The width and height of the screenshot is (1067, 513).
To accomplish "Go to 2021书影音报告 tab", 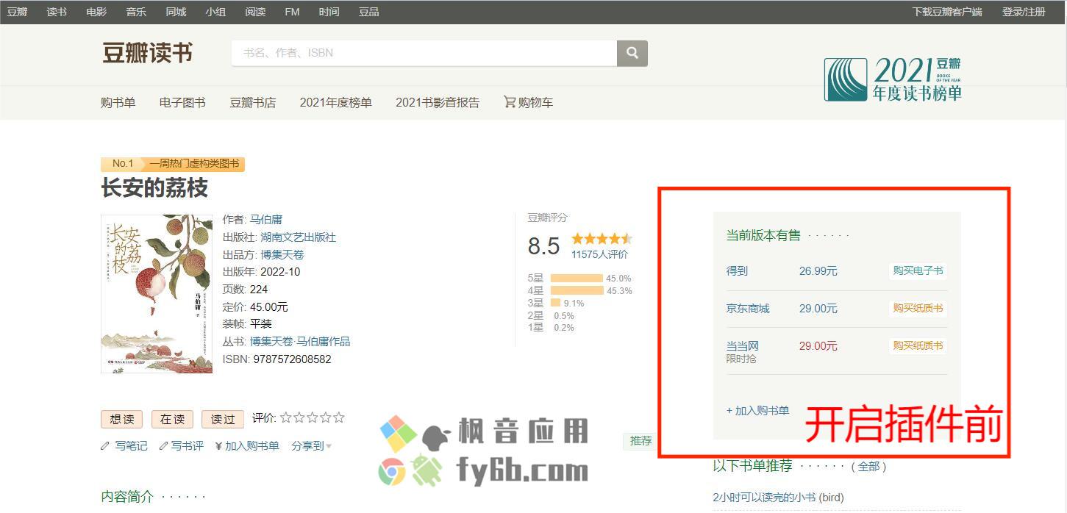I will coord(438,103).
